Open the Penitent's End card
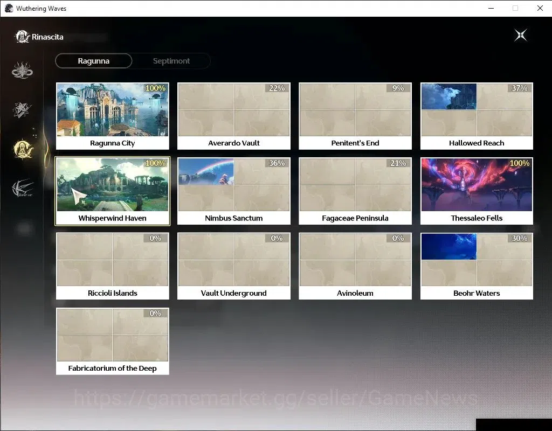The height and width of the screenshot is (431, 552). tap(355, 116)
